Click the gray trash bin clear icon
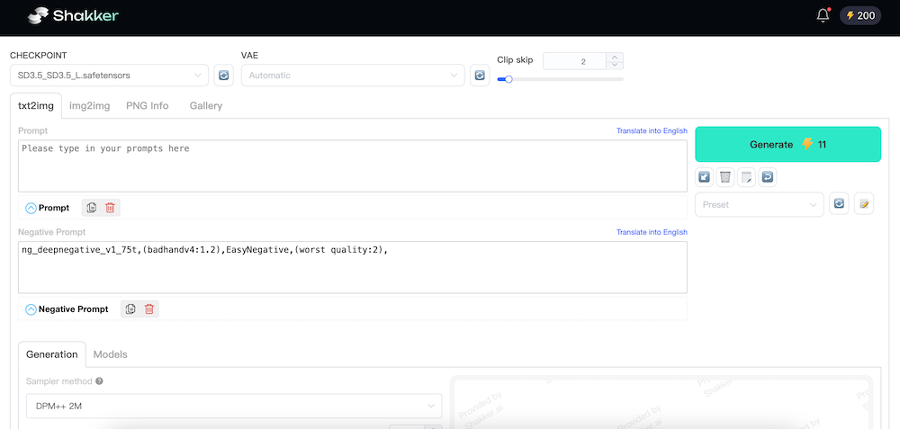900x429 pixels. click(x=725, y=177)
